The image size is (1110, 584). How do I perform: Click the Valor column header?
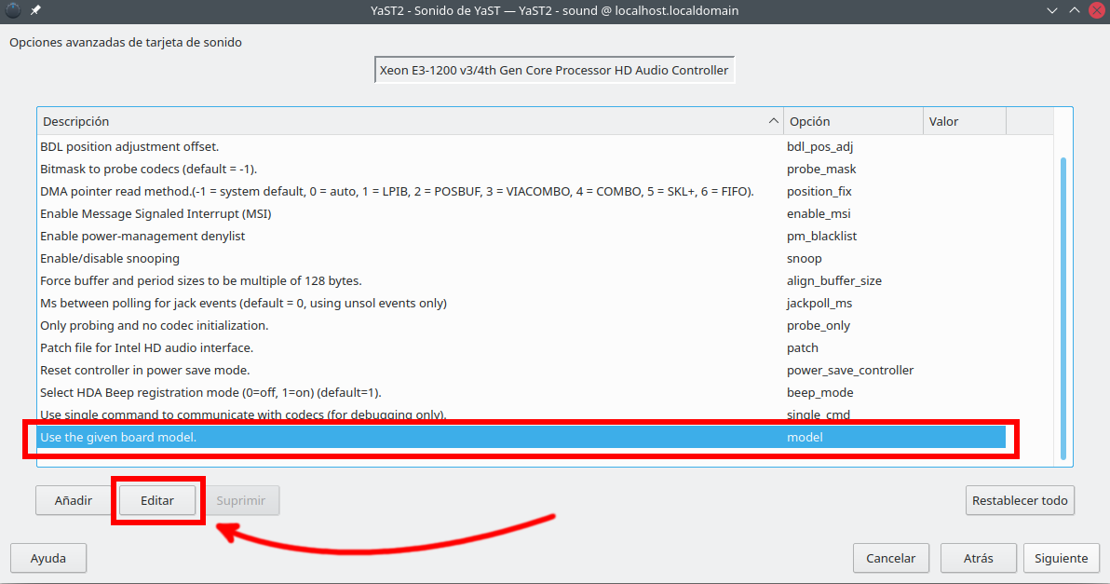coord(963,121)
